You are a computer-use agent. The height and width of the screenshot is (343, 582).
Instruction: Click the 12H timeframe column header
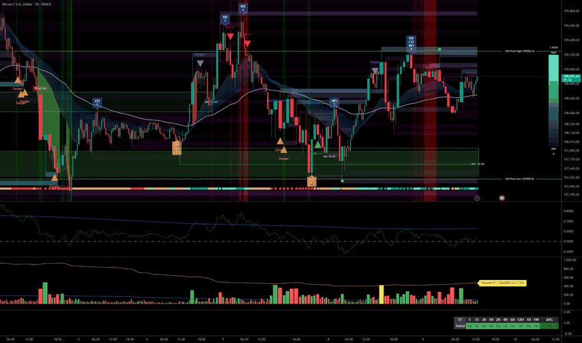click(x=520, y=320)
